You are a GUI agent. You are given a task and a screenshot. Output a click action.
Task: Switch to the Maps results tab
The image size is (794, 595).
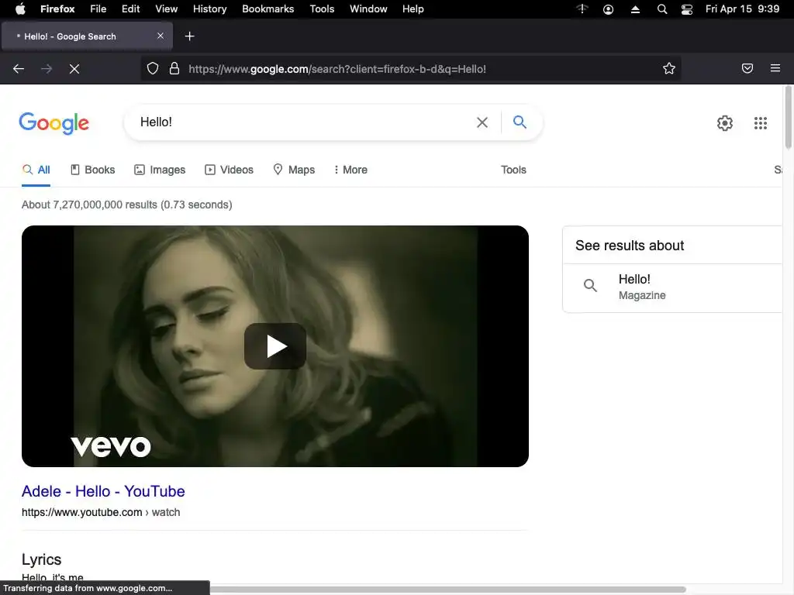pyautogui.click(x=294, y=170)
